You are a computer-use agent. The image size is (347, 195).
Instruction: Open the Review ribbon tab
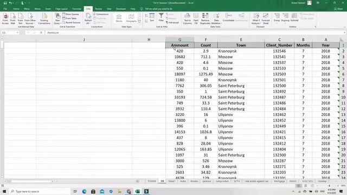pos(99,9)
